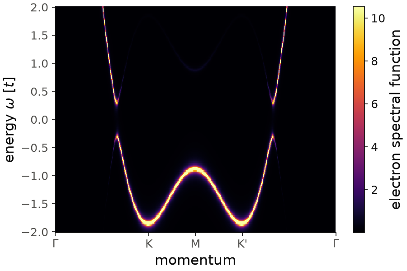The height and width of the screenshot is (271, 407).
Task: Click the 'energy ω [t]' y-axis label
Action: [9, 120]
